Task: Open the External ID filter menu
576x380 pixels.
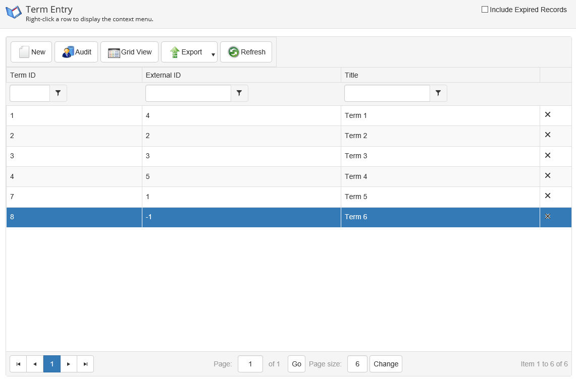Action: tap(239, 93)
